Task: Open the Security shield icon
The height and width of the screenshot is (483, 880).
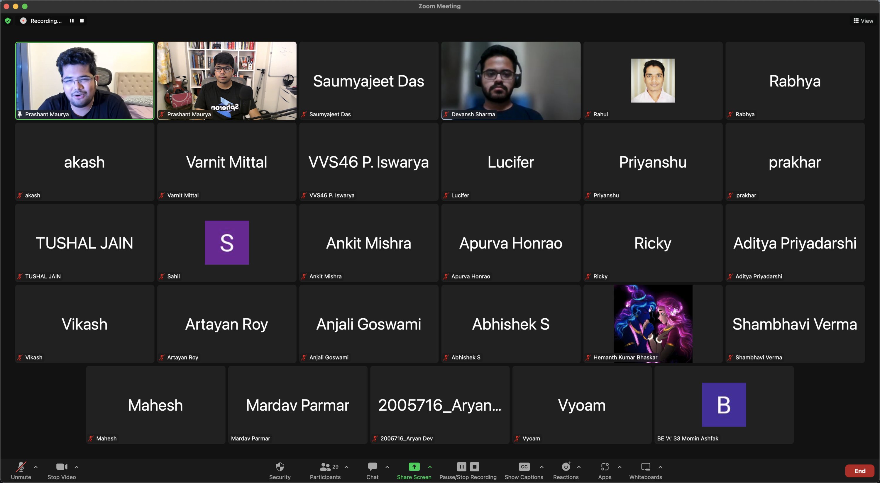Action: 280,467
